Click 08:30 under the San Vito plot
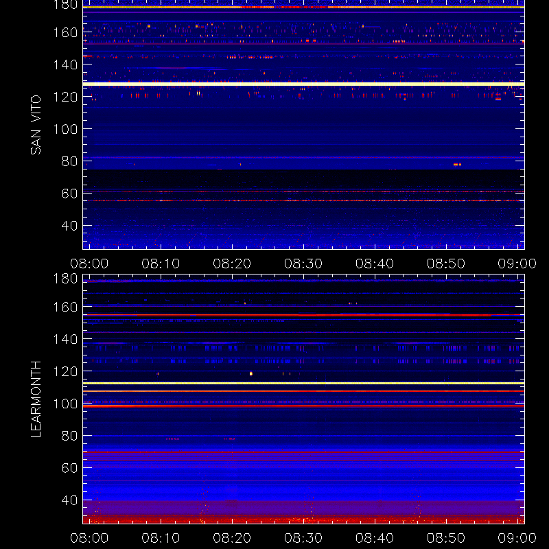Screen dimensions: 549x549 303,264
